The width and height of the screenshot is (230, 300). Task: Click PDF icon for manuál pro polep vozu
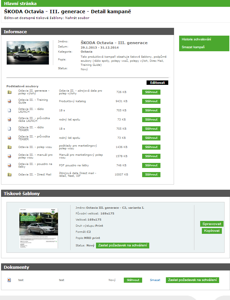click(x=9, y=156)
